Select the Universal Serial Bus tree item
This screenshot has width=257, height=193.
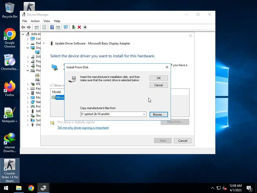click(36, 125)
